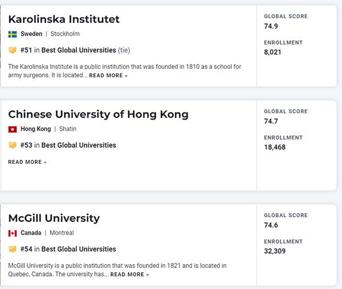The height and width of the screenshot is (289, 342).
Task: Click the Sweden flag icon
Action: pyautogui.click(x=13, y=34)
